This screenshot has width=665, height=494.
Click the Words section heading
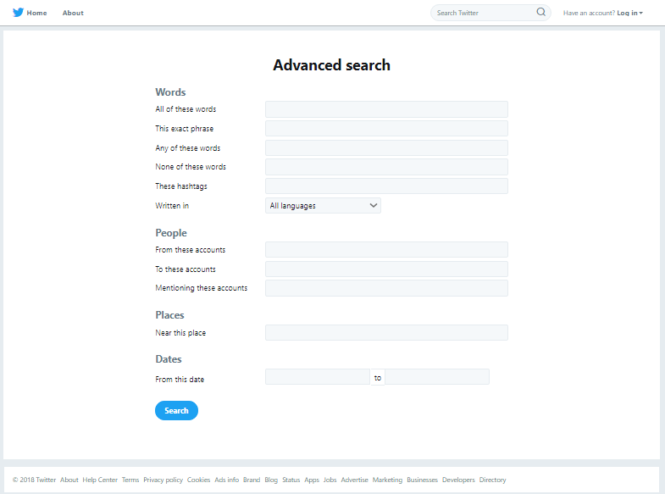(x=170, y=92)
